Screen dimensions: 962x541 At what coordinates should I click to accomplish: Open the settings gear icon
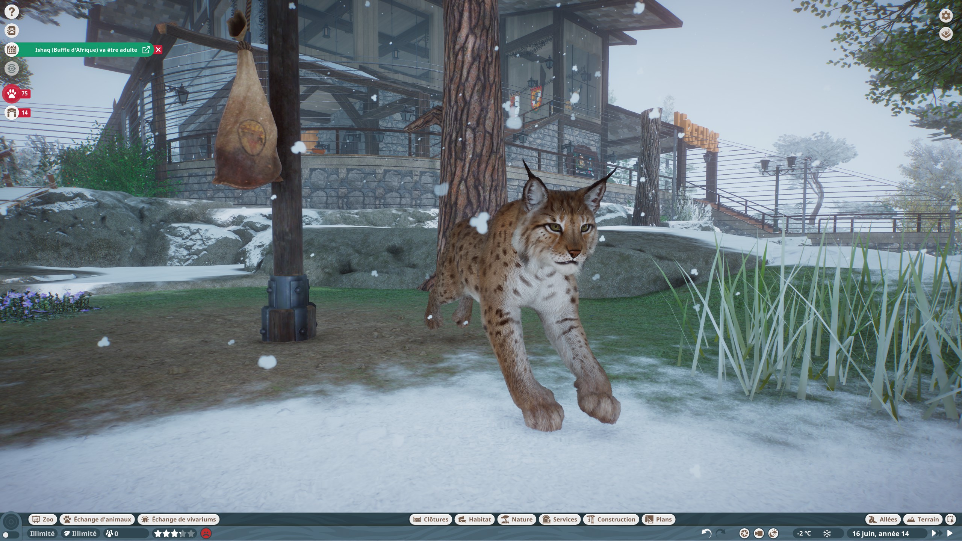click(946, 16)
